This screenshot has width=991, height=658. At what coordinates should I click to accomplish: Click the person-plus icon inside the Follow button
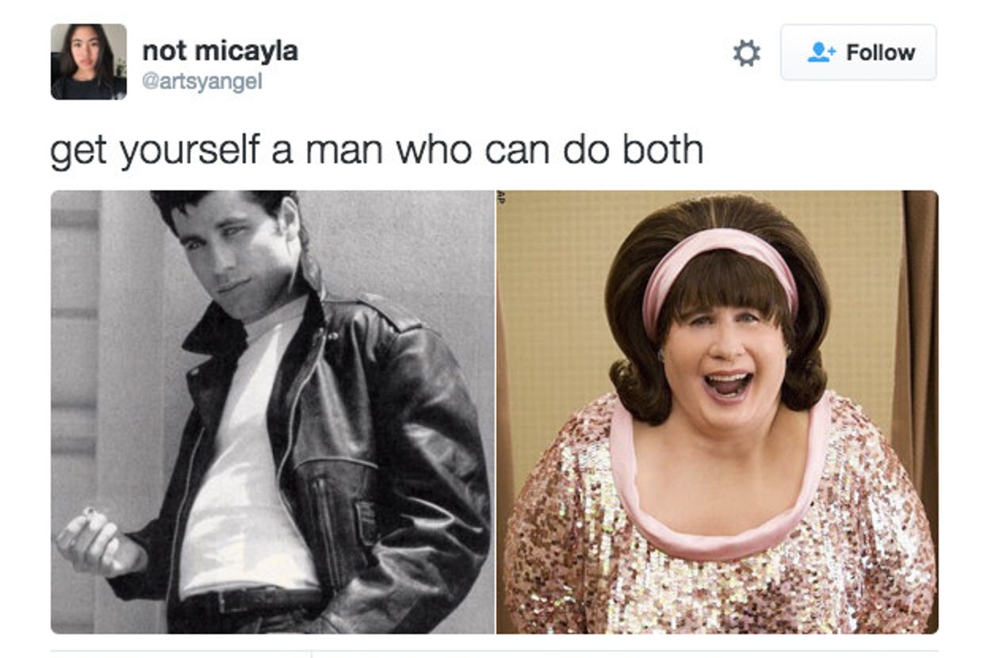tap(821, 52)
